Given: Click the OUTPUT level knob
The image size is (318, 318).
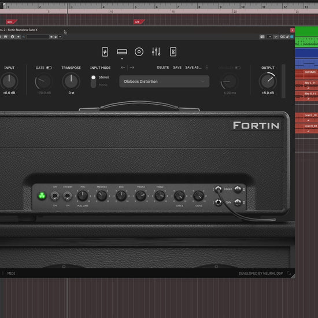Looking at the screenshot, I should (x=268, y=81).
